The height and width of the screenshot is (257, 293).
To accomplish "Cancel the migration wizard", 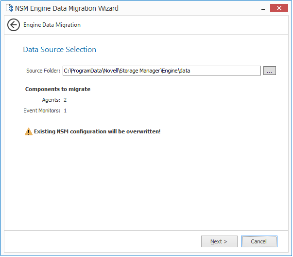I will pyautogui.click(x=259, y=241).
